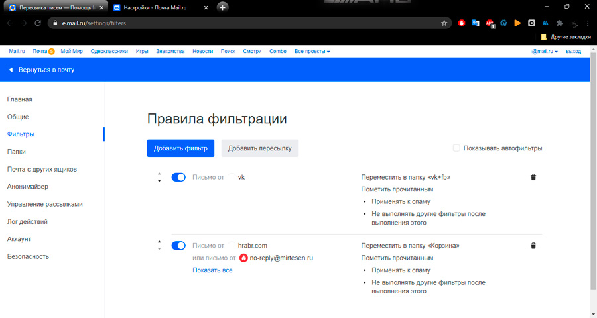Screen dimensions: 597x318
Task: Open a new browser tab
Action: tap(223, 7)
